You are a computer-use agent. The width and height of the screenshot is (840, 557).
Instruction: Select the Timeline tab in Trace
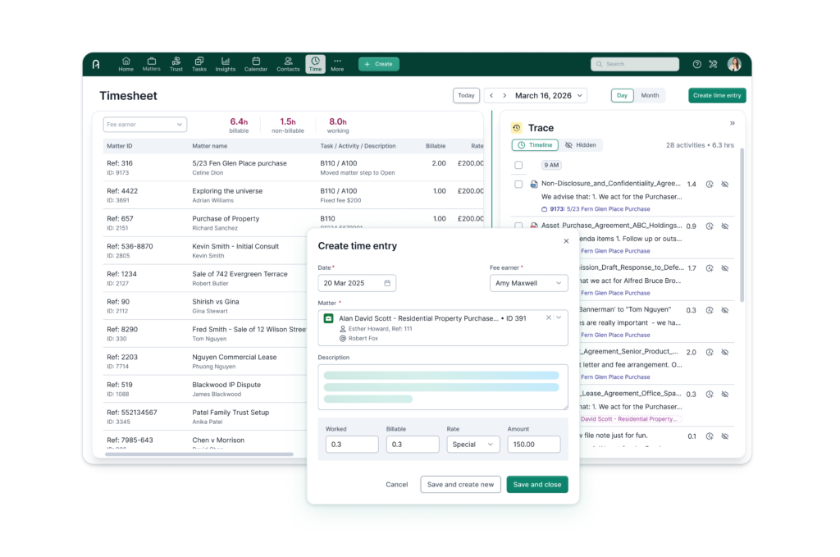[x=535, y=145]
